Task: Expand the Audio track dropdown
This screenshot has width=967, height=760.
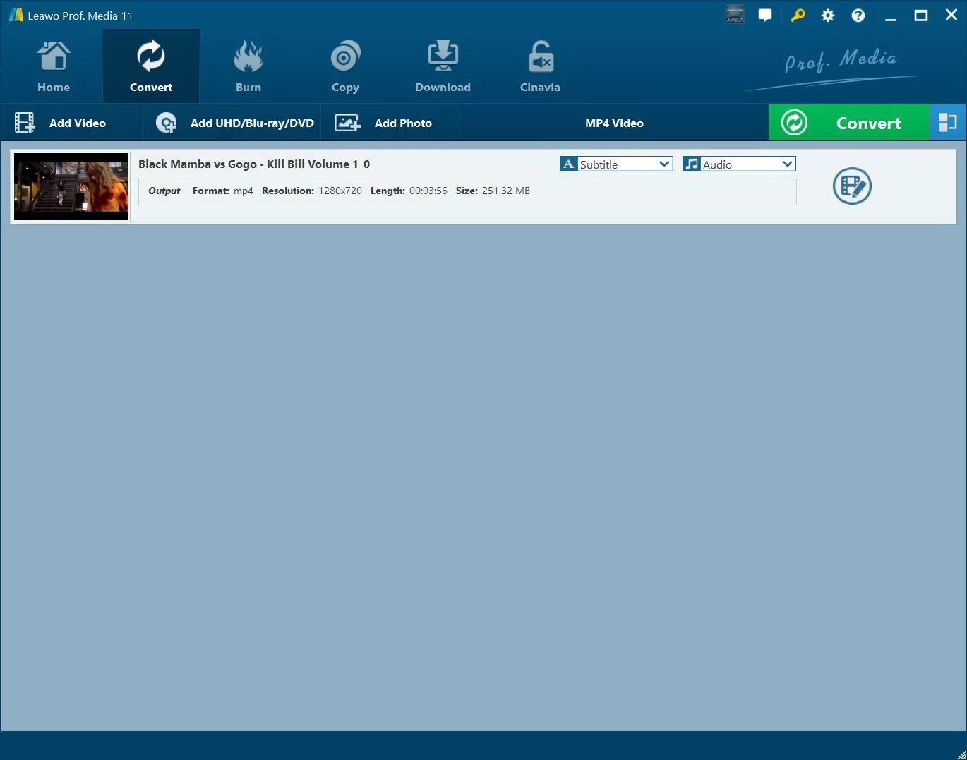Action: (739, 164)
